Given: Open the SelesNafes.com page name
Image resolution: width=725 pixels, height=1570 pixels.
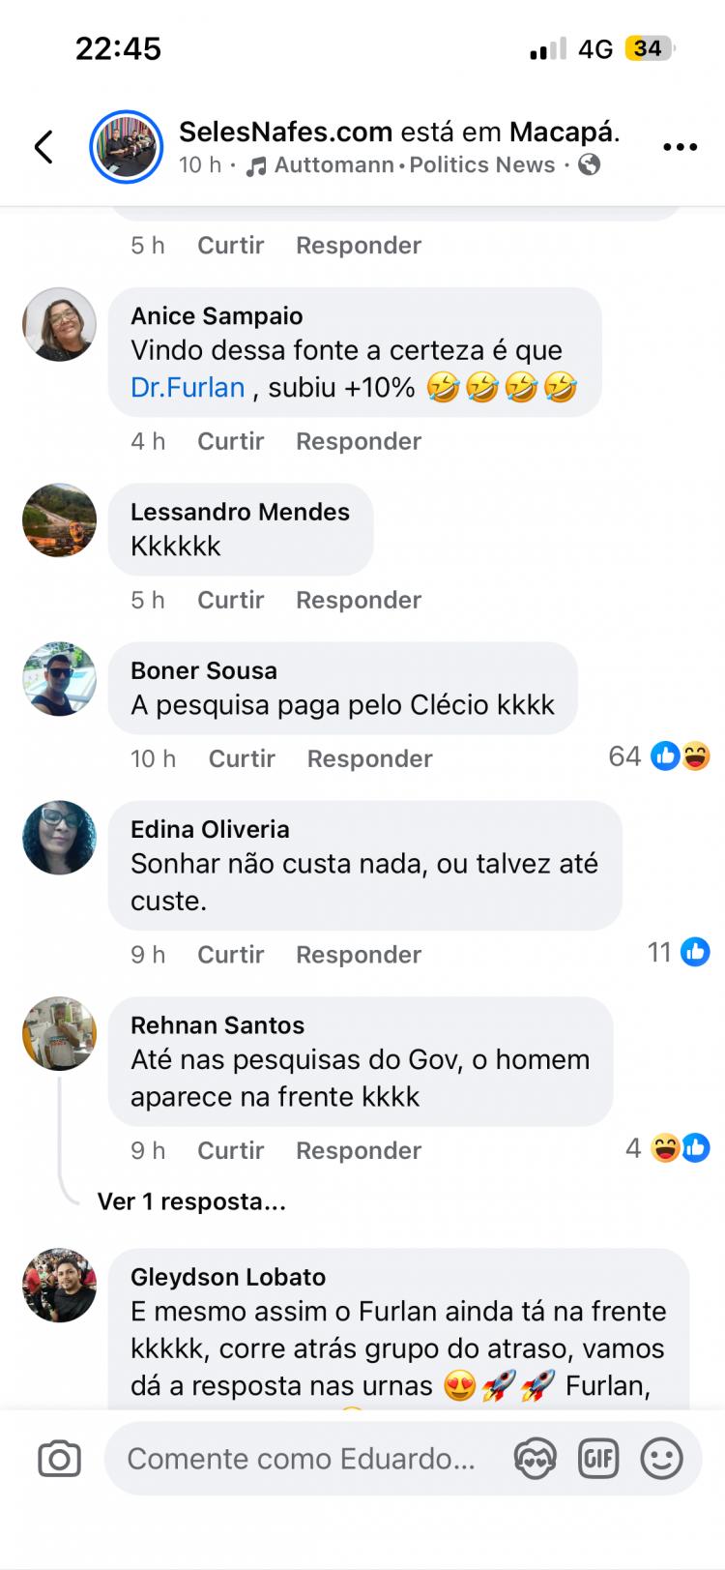Looking at the screenshot, I should click(285, 132).
